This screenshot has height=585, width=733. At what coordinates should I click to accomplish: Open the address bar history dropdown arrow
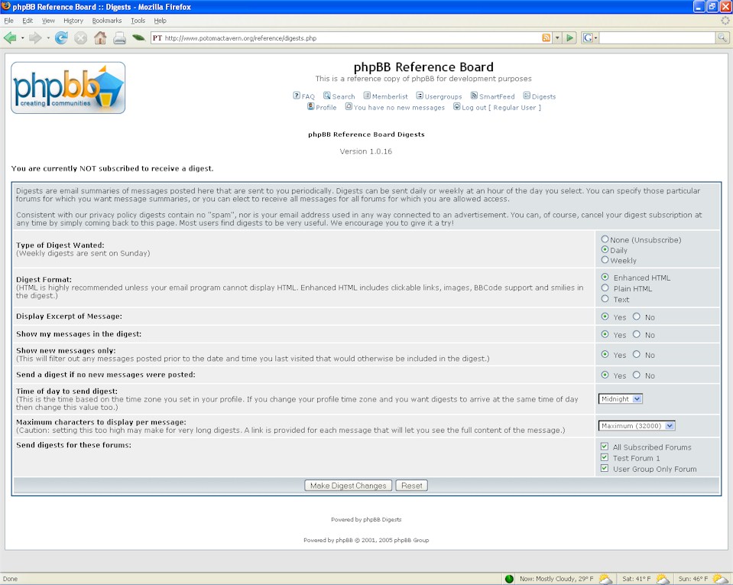(557, 38)
